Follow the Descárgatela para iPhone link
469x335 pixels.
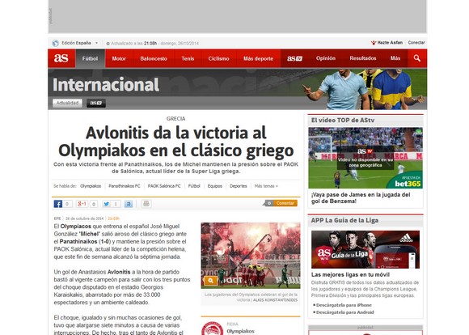[x=344, y=305]
